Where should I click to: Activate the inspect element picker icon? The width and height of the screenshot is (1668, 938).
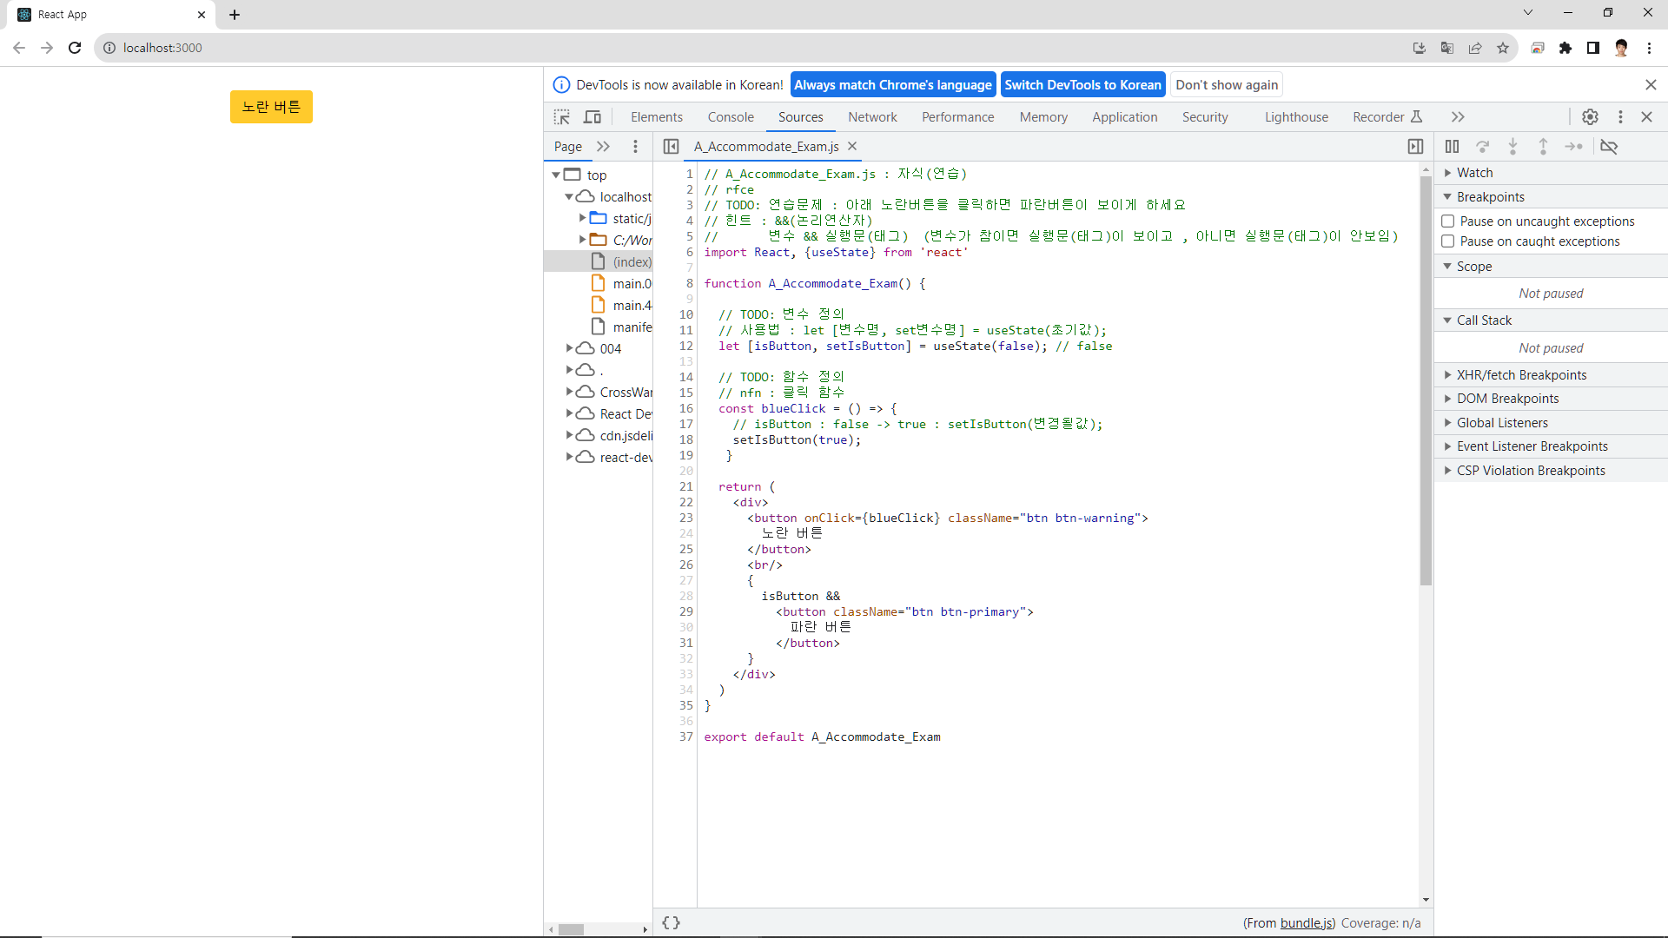[562, 117]
